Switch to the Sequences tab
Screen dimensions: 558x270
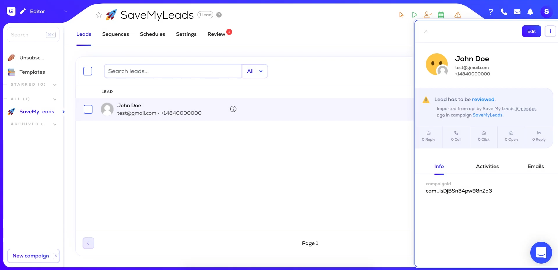[x=116, y=34]
